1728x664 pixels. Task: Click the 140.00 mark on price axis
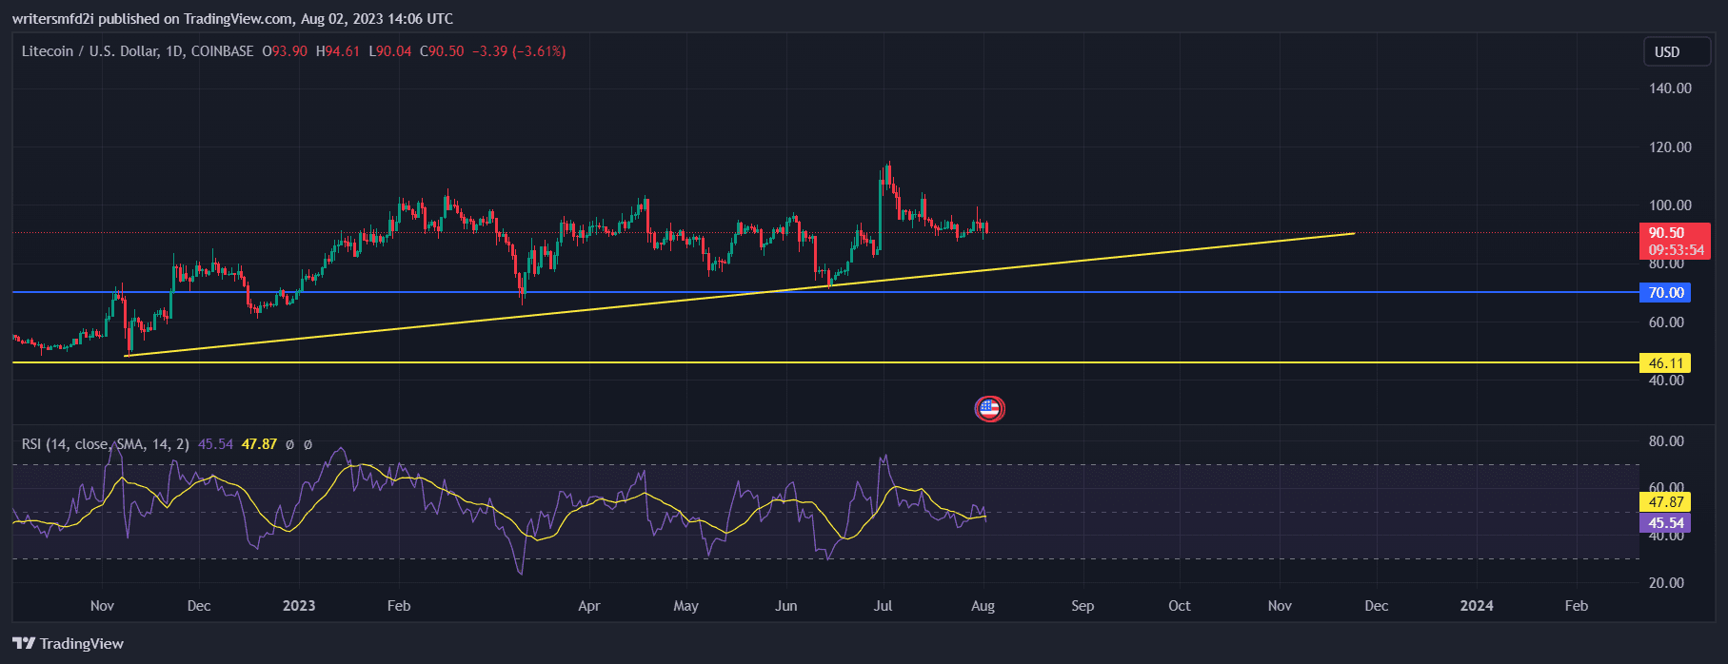point(1670,88)
